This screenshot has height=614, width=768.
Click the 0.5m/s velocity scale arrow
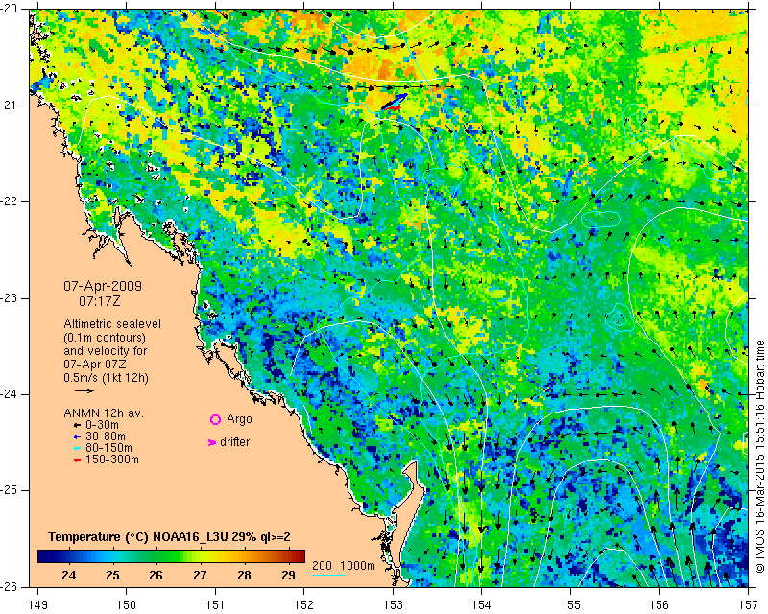[x=84, y=390]
